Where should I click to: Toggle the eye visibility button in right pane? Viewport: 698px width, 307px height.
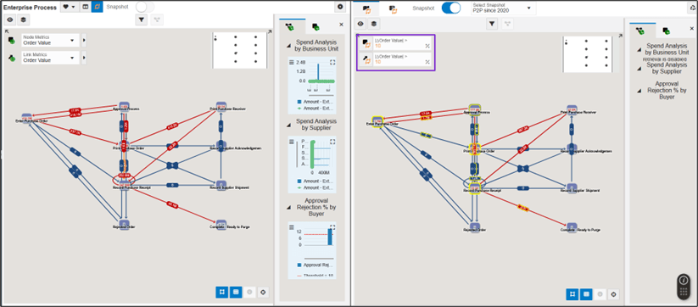pos(361,24)
